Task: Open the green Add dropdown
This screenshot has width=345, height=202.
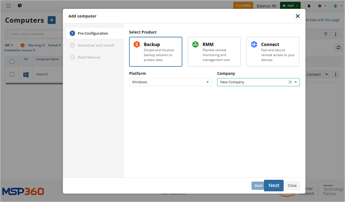Action: coord(290,6)
